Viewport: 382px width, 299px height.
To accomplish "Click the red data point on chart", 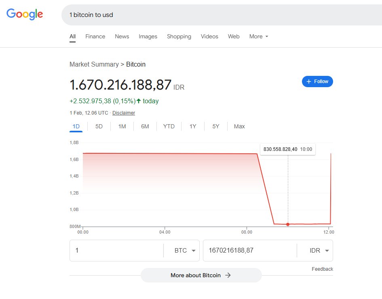I will (x=288, y=224).
